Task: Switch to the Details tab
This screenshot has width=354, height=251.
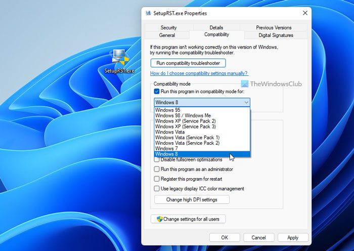Action: 216,27
